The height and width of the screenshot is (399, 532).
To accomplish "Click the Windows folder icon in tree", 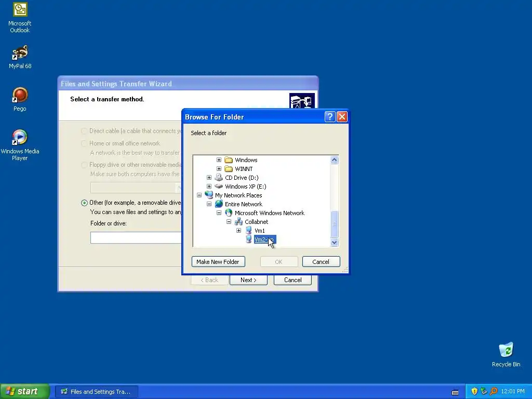I will point(229,160).
